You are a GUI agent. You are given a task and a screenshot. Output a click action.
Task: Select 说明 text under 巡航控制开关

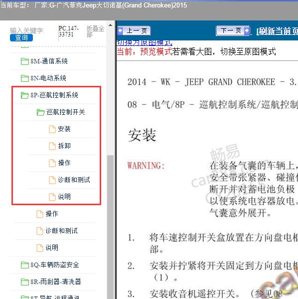(x=64, y=197)
